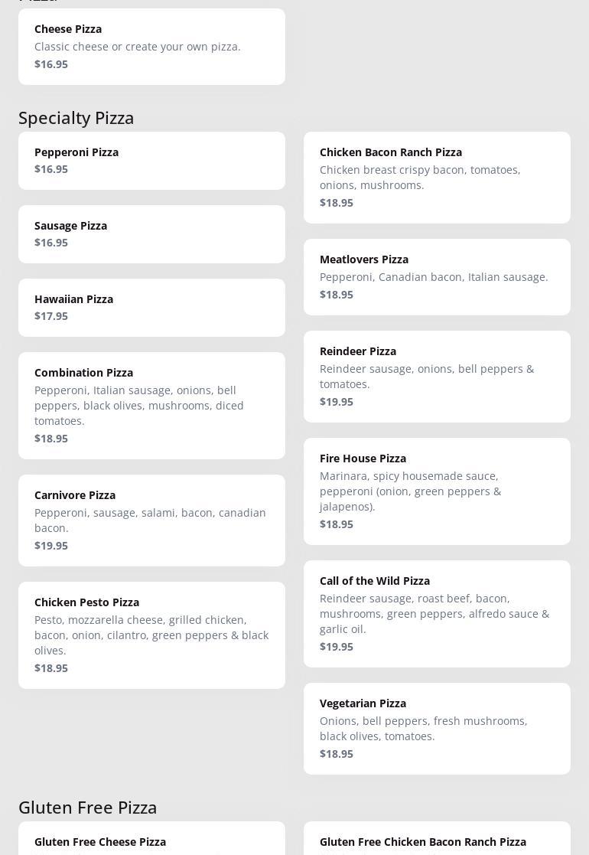589x855 pixels.
Task: Click the Specialty Pizza section heading
Action: (76, 118)
